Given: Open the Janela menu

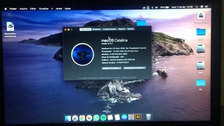Looking at the screenshot, I should (x=59, y=8).
